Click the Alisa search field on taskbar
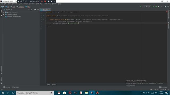 coord(35,93)
